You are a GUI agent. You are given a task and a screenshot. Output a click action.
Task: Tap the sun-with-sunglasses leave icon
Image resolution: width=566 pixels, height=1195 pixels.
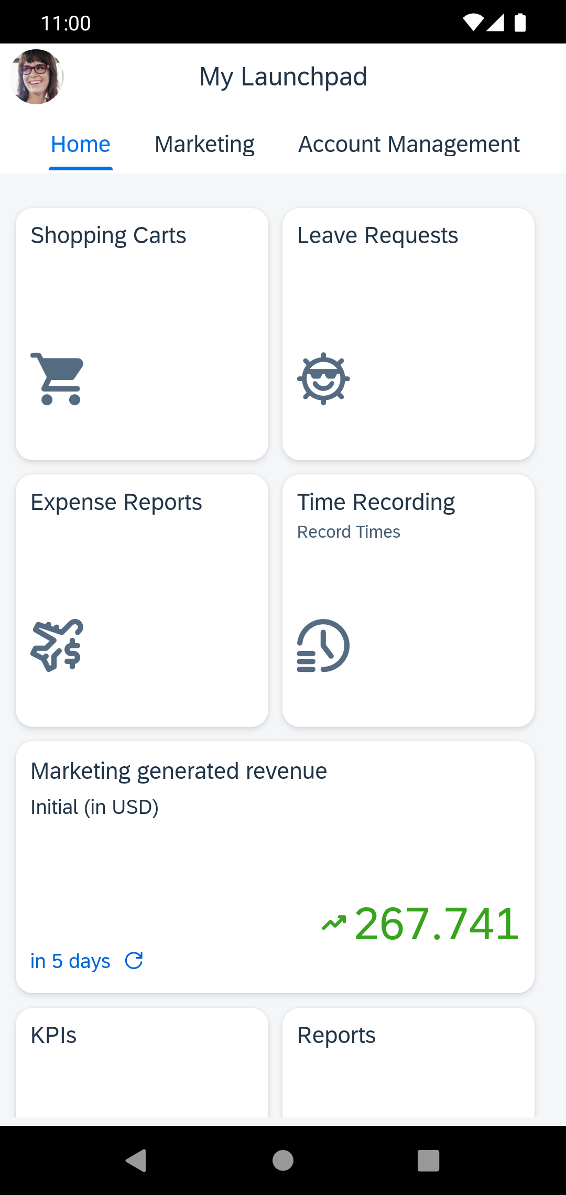pos(323,378)
